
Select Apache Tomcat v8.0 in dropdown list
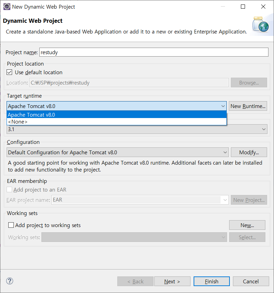pos(117,115)
